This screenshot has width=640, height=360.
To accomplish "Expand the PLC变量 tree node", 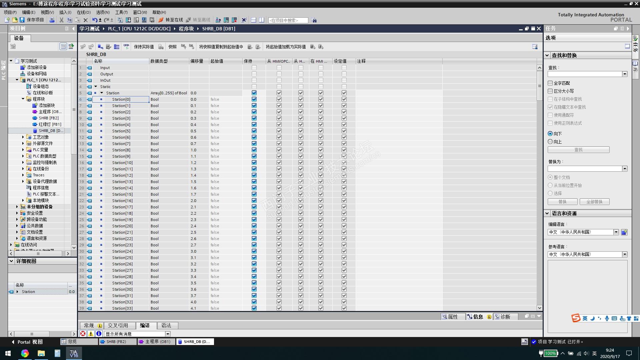I will click(x=23, y=150).
